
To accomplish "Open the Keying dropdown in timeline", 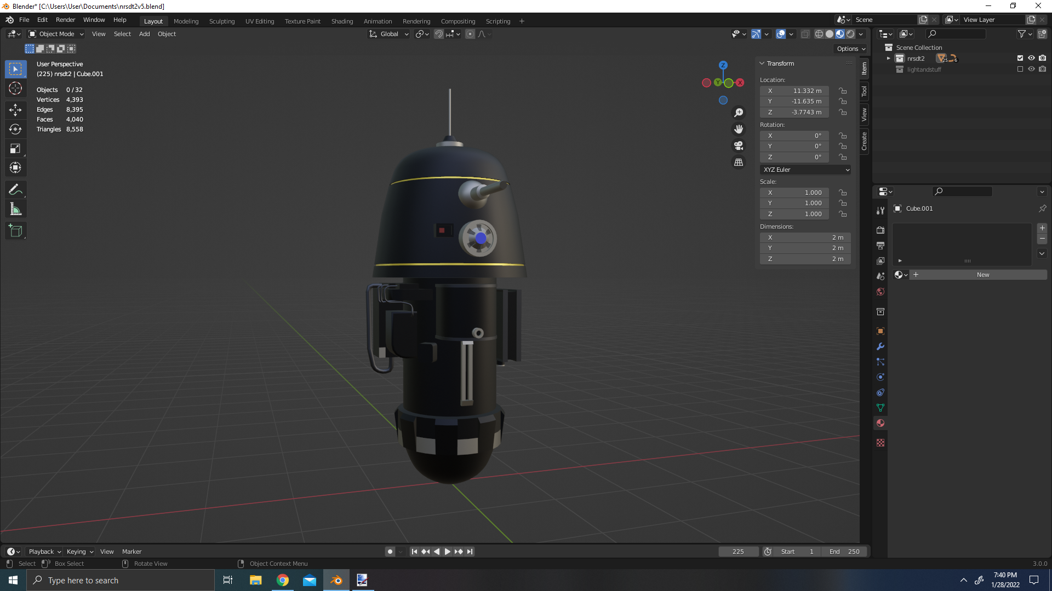I will (x=79, y=552).
